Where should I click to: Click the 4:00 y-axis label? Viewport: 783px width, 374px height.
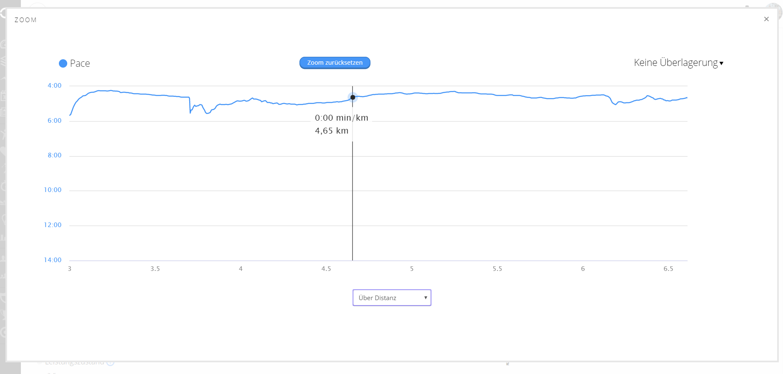[x=54, y=86]
